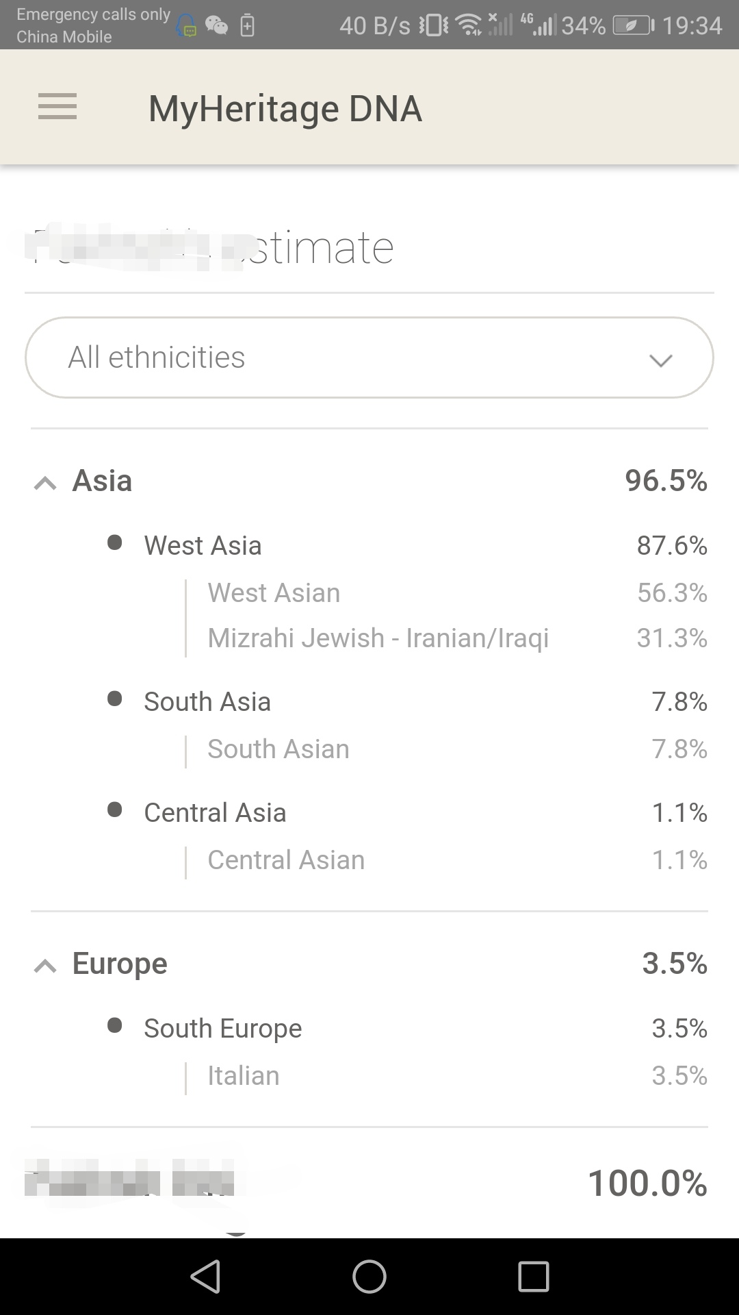This screenshot has height=1315, width=739.
Task: Collapse the Europe section chevron
Action: pyautogui.click(x=45, y=966)
